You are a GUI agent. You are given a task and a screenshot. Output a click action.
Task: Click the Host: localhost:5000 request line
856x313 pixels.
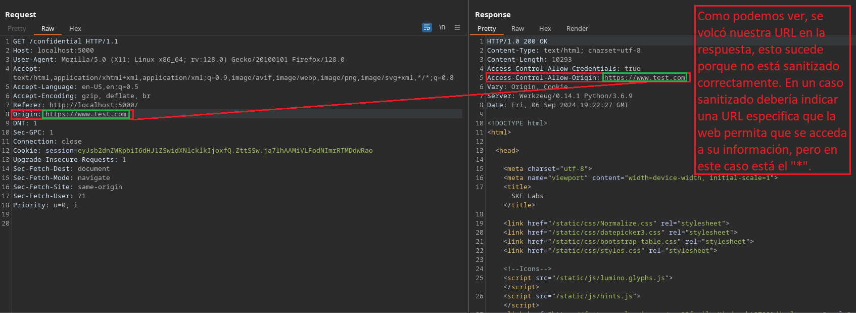[x=54, y=51]
